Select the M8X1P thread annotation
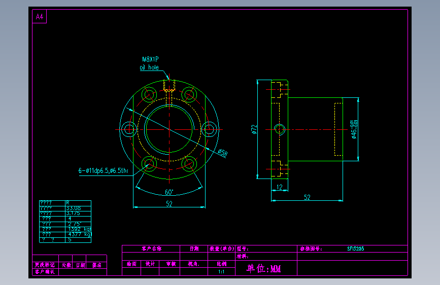440x285 pixels. point(150,59)
